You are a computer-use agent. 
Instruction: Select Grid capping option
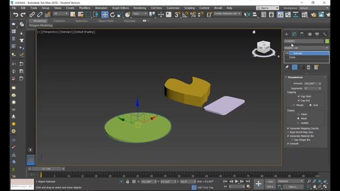(x=310, y=105)
